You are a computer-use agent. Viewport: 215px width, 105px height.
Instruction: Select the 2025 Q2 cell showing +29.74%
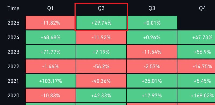[101, 23]
